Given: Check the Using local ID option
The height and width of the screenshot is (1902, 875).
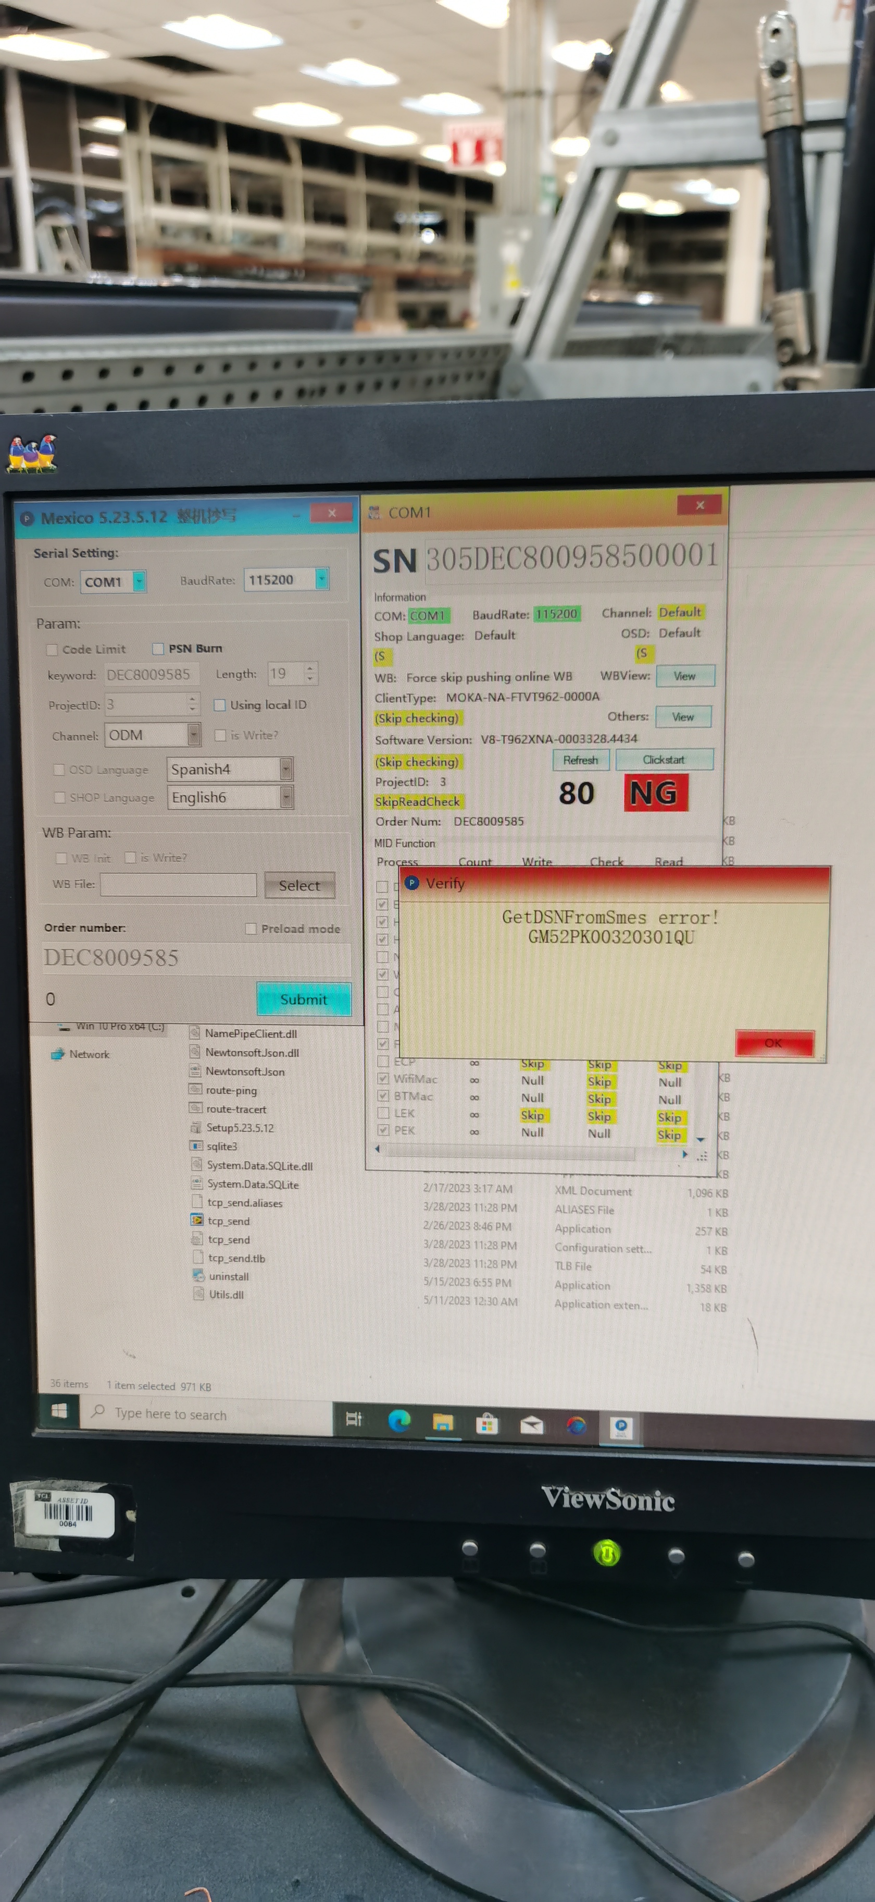Looking at the screenshot, I should [x=219, y=705].
